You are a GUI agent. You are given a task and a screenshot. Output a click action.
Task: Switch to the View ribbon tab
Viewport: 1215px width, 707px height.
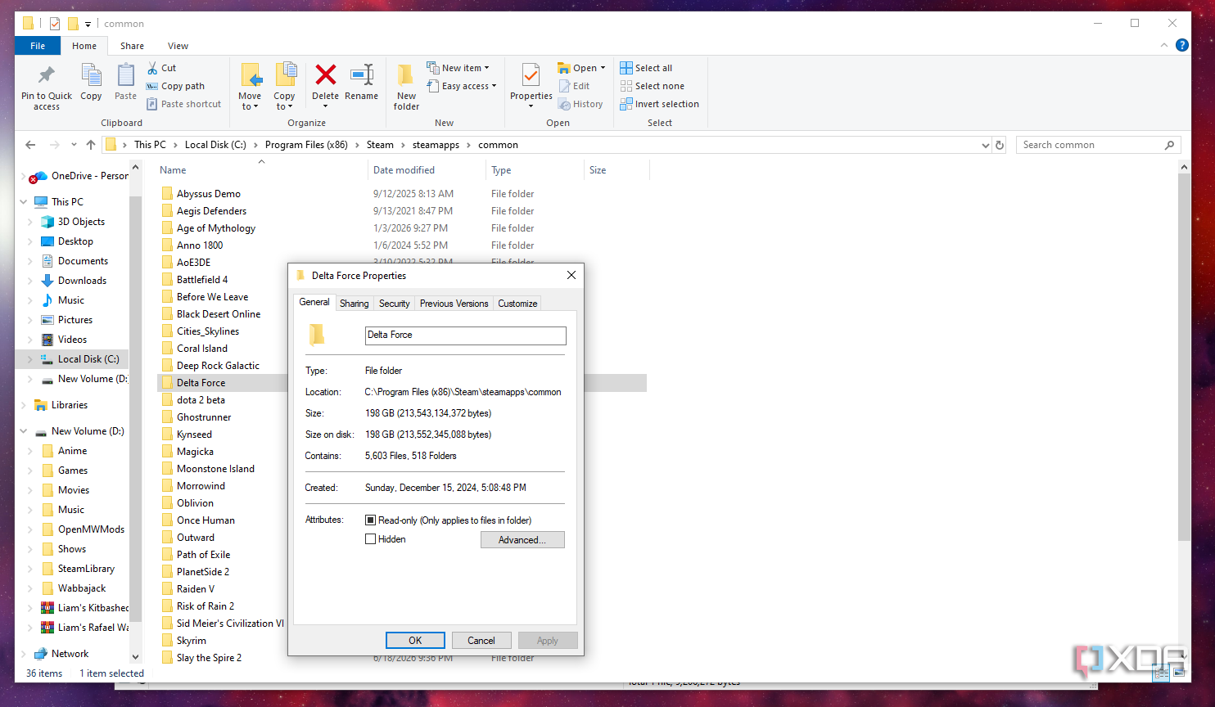(178, 46)
